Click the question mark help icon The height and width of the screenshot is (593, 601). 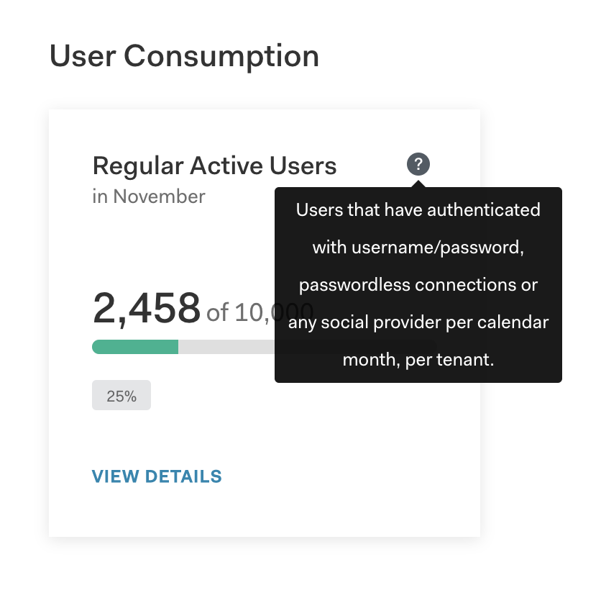pyautogui.click(x=418, y=164)
